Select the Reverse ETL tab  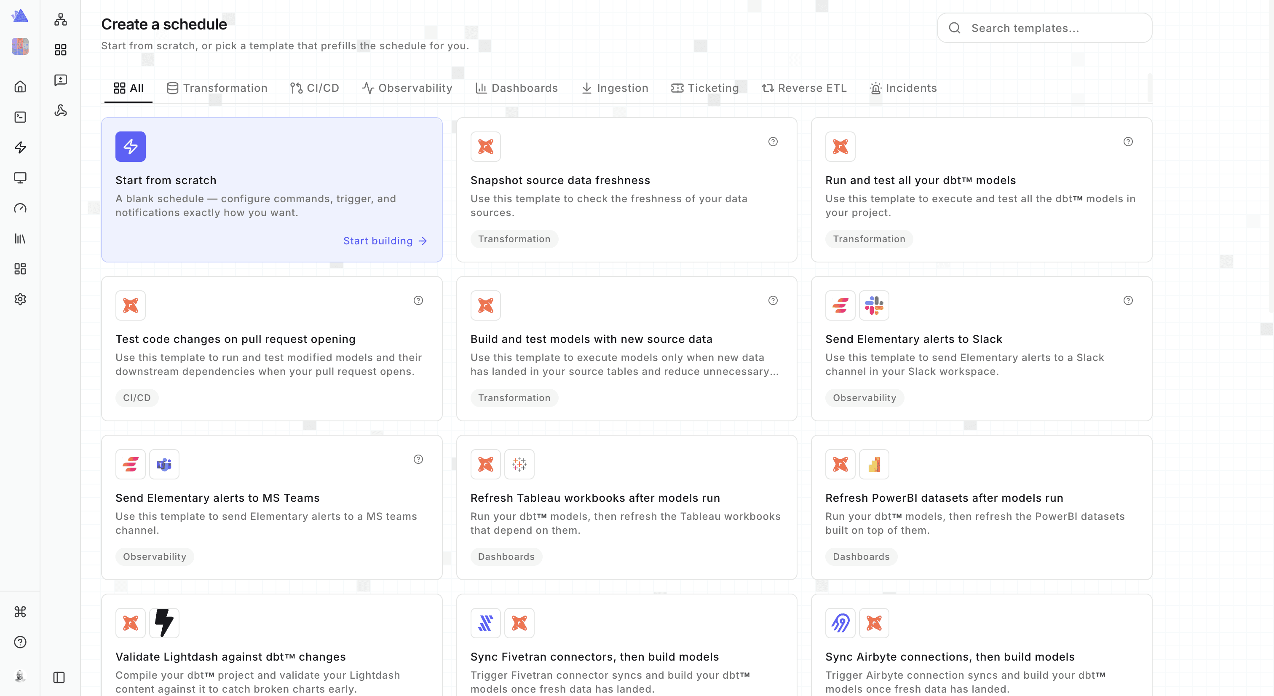pos(804,88)
